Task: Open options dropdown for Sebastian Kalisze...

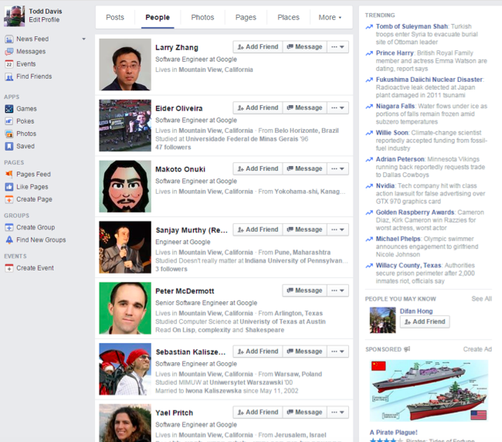Action: (x=337, y=352)
